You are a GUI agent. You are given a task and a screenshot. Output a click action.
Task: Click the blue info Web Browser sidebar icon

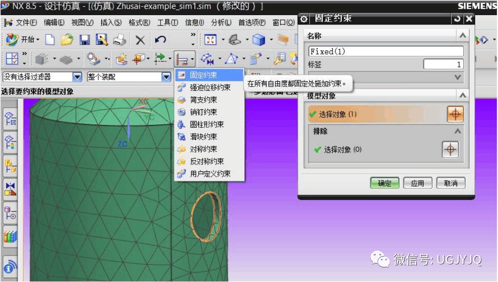[10, 268]
